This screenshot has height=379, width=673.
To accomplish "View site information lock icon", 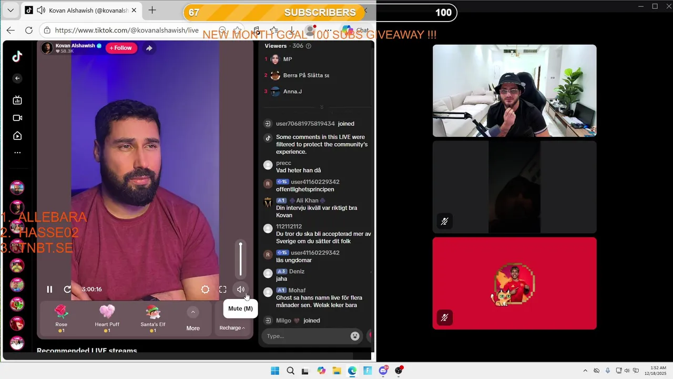I will [47, 31].
